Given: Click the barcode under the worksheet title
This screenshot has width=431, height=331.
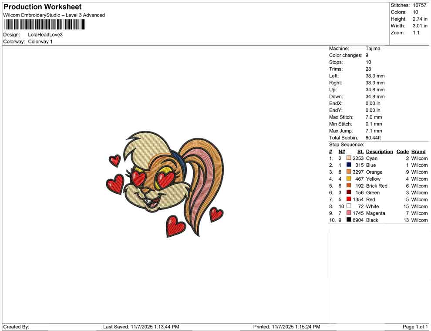Looking at the screenshot, I should [x=44, y=24].
